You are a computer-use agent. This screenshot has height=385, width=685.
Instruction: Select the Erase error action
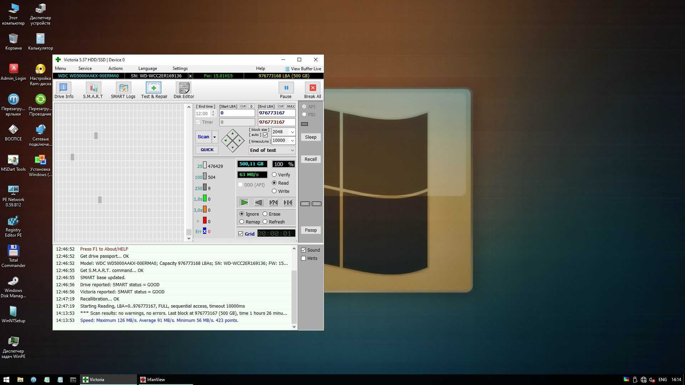coord(272,214)
